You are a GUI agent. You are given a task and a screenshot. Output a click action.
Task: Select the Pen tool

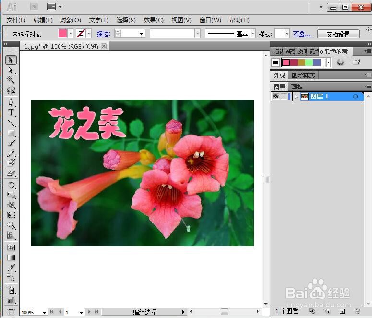point(11,102)
